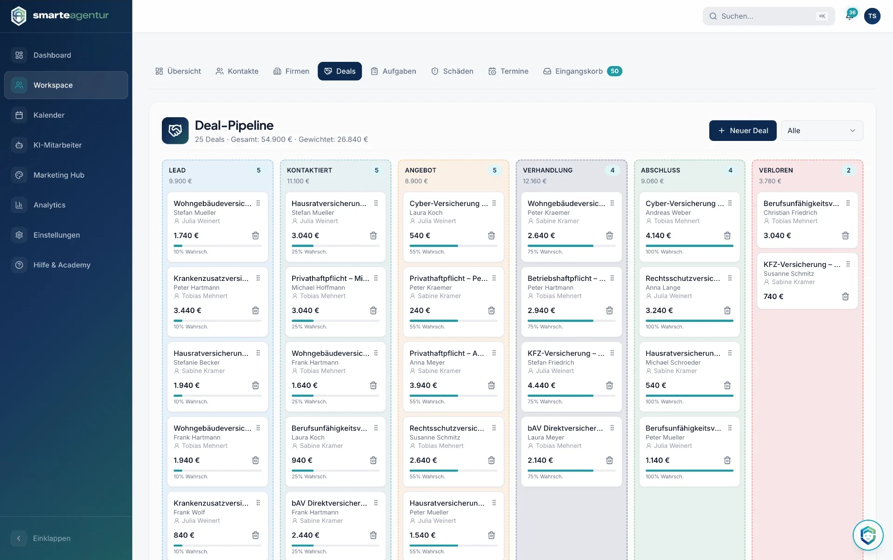Screen dimensions: 893x560
Task: Click the Deal-Pipeline handshake icon
Action: coord(175,131)
